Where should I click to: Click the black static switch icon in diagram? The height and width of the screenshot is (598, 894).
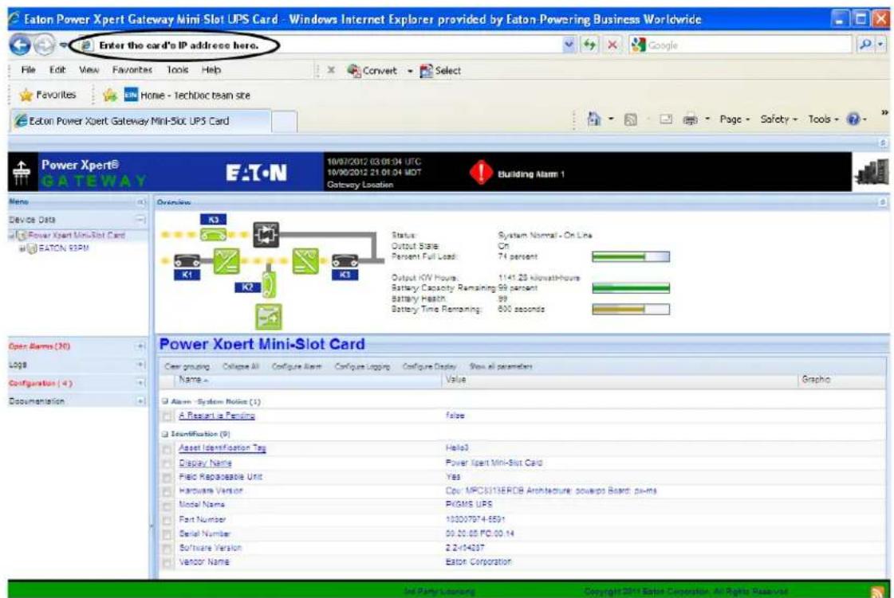pos(266,234)
